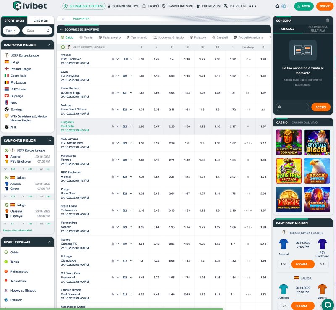Click the trash icon in Schedina

click(328, 21)
